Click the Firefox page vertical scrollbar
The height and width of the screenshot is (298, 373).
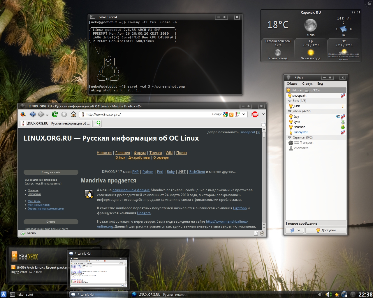[264, 178]
